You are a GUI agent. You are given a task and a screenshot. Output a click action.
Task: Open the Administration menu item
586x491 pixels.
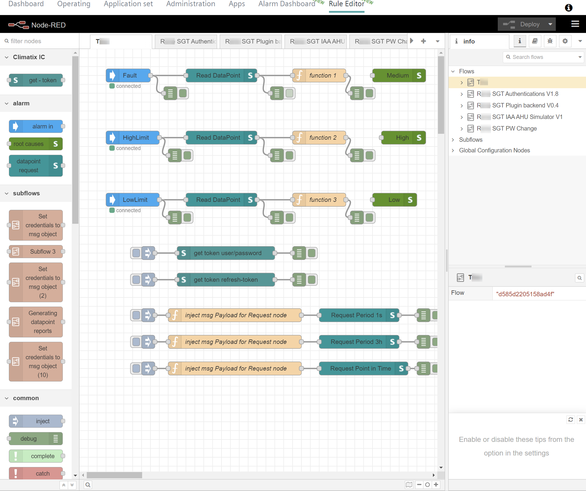[x=191, y=4]
